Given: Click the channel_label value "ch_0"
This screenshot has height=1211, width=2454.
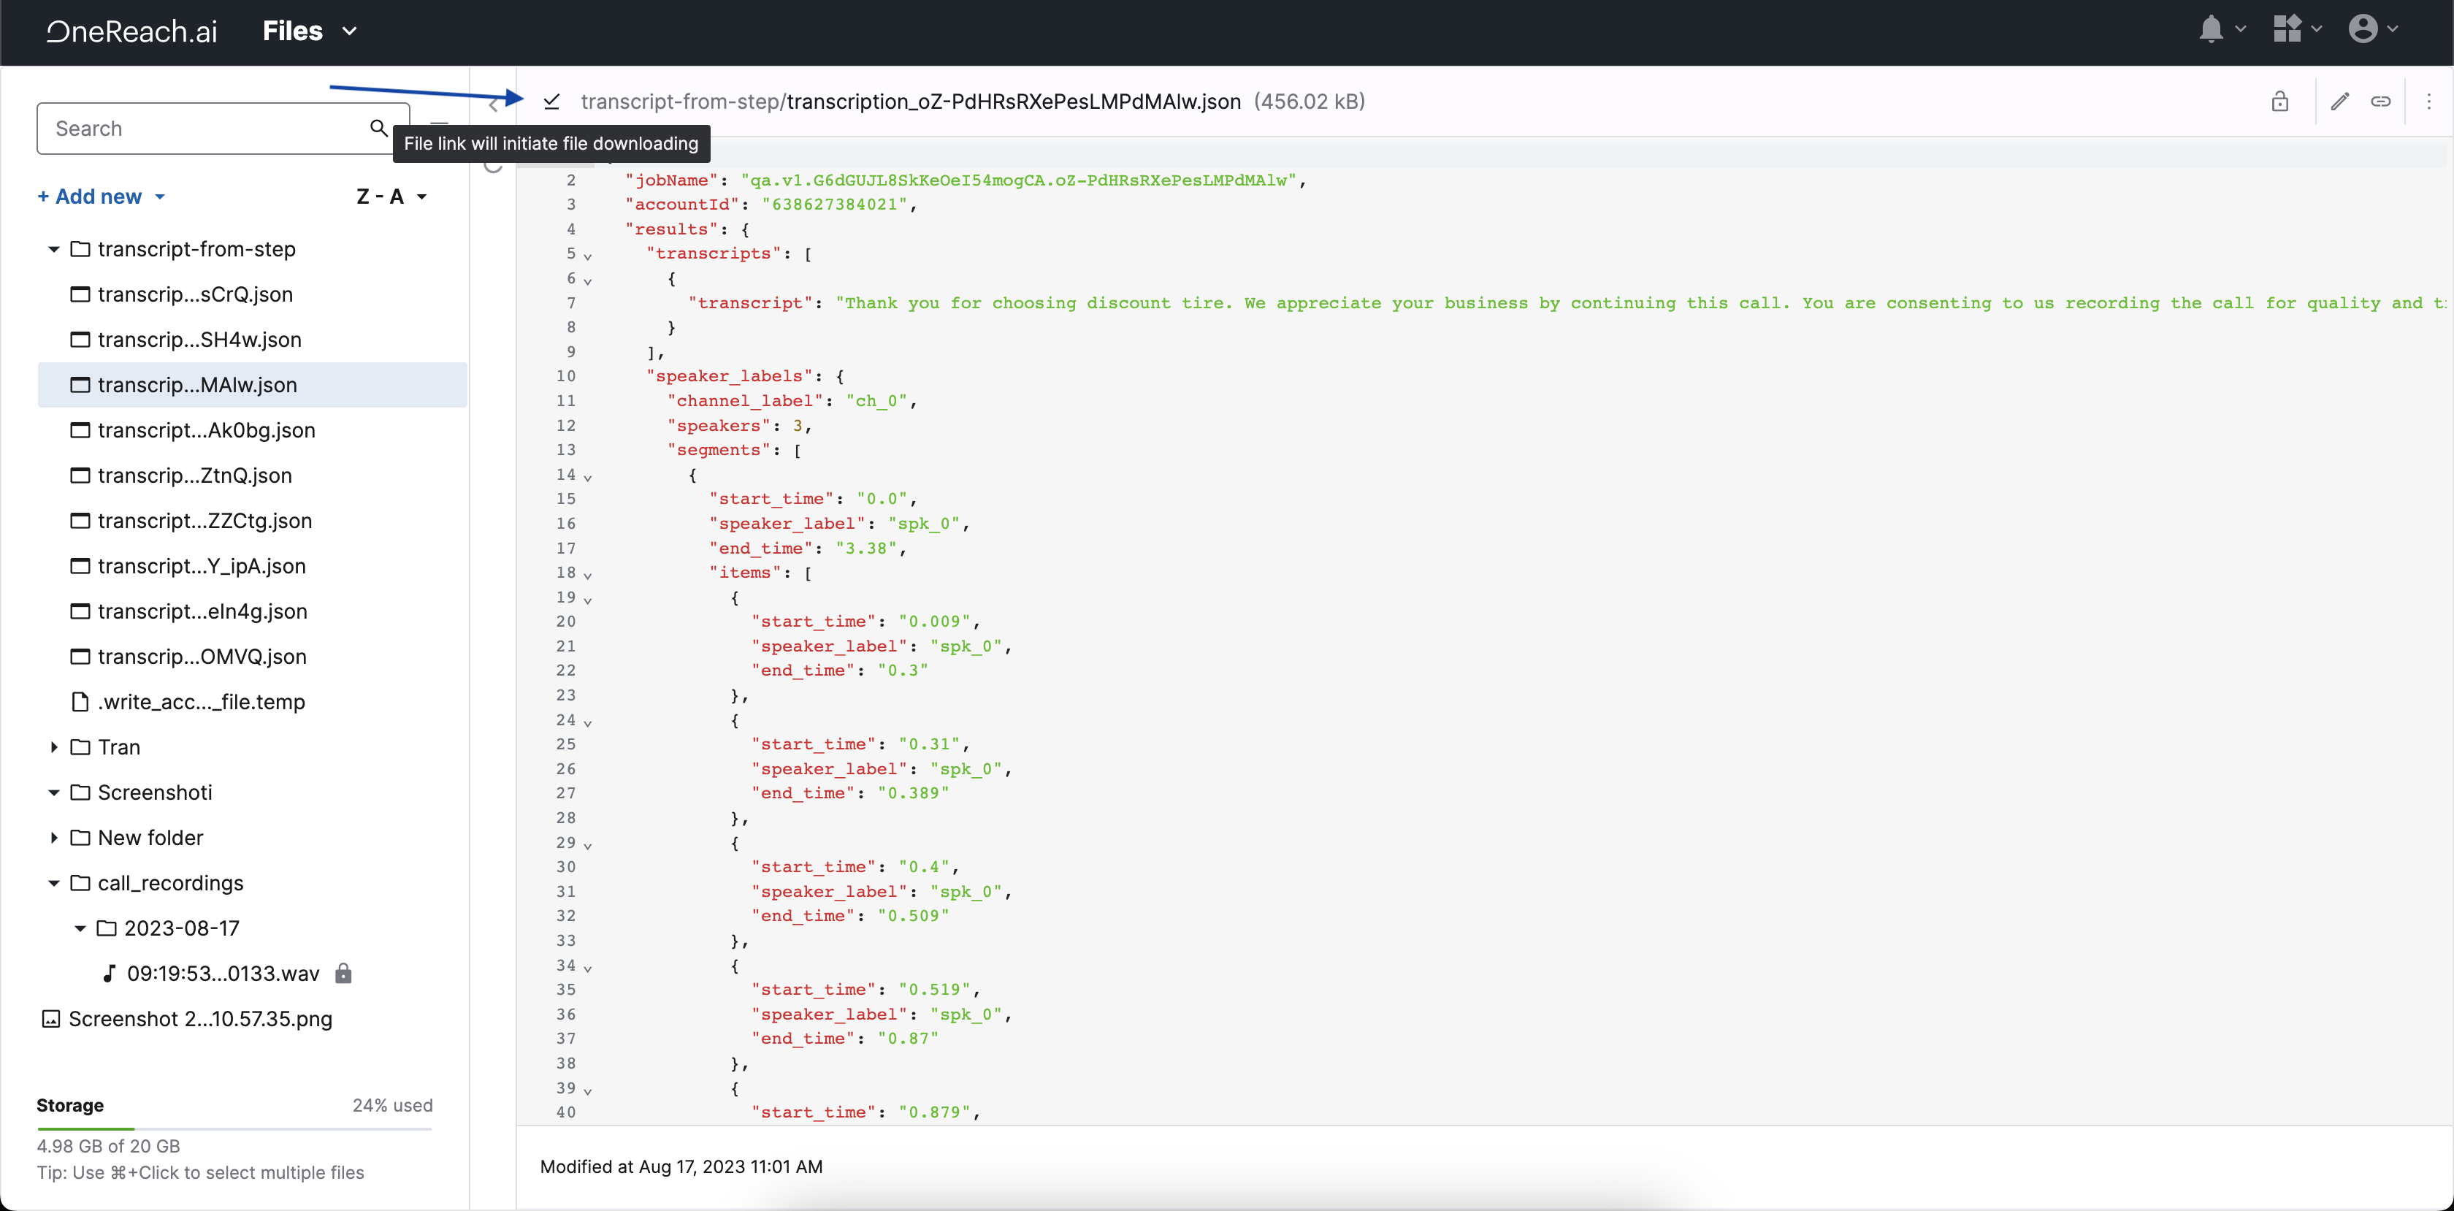Looking at the screenshot, I should tap(876, 401).
